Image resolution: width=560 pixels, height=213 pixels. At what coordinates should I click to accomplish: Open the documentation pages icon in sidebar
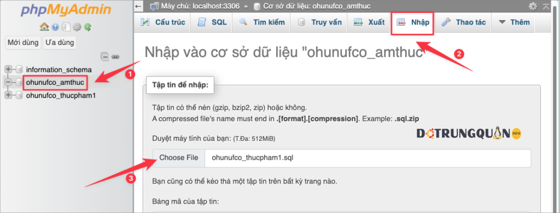coord(66,27)
